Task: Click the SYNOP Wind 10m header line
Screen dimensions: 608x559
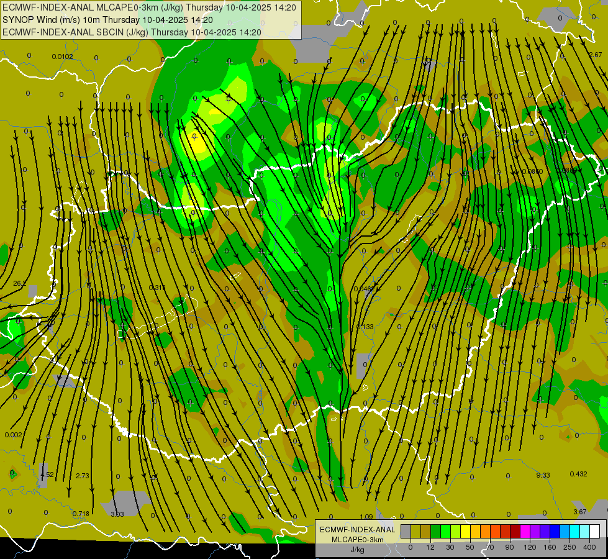Action: tap(107, 20)
